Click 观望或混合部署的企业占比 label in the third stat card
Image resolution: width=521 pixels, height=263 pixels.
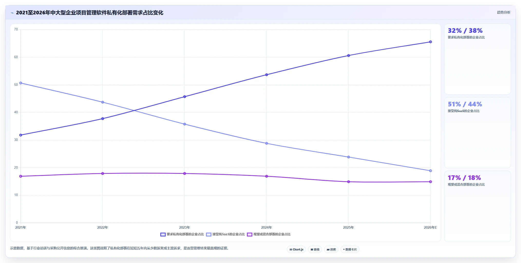pyautogui.click(x=466, y=185)
